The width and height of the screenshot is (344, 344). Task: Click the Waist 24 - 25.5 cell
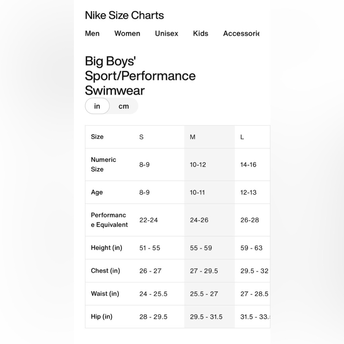[153, 293]
